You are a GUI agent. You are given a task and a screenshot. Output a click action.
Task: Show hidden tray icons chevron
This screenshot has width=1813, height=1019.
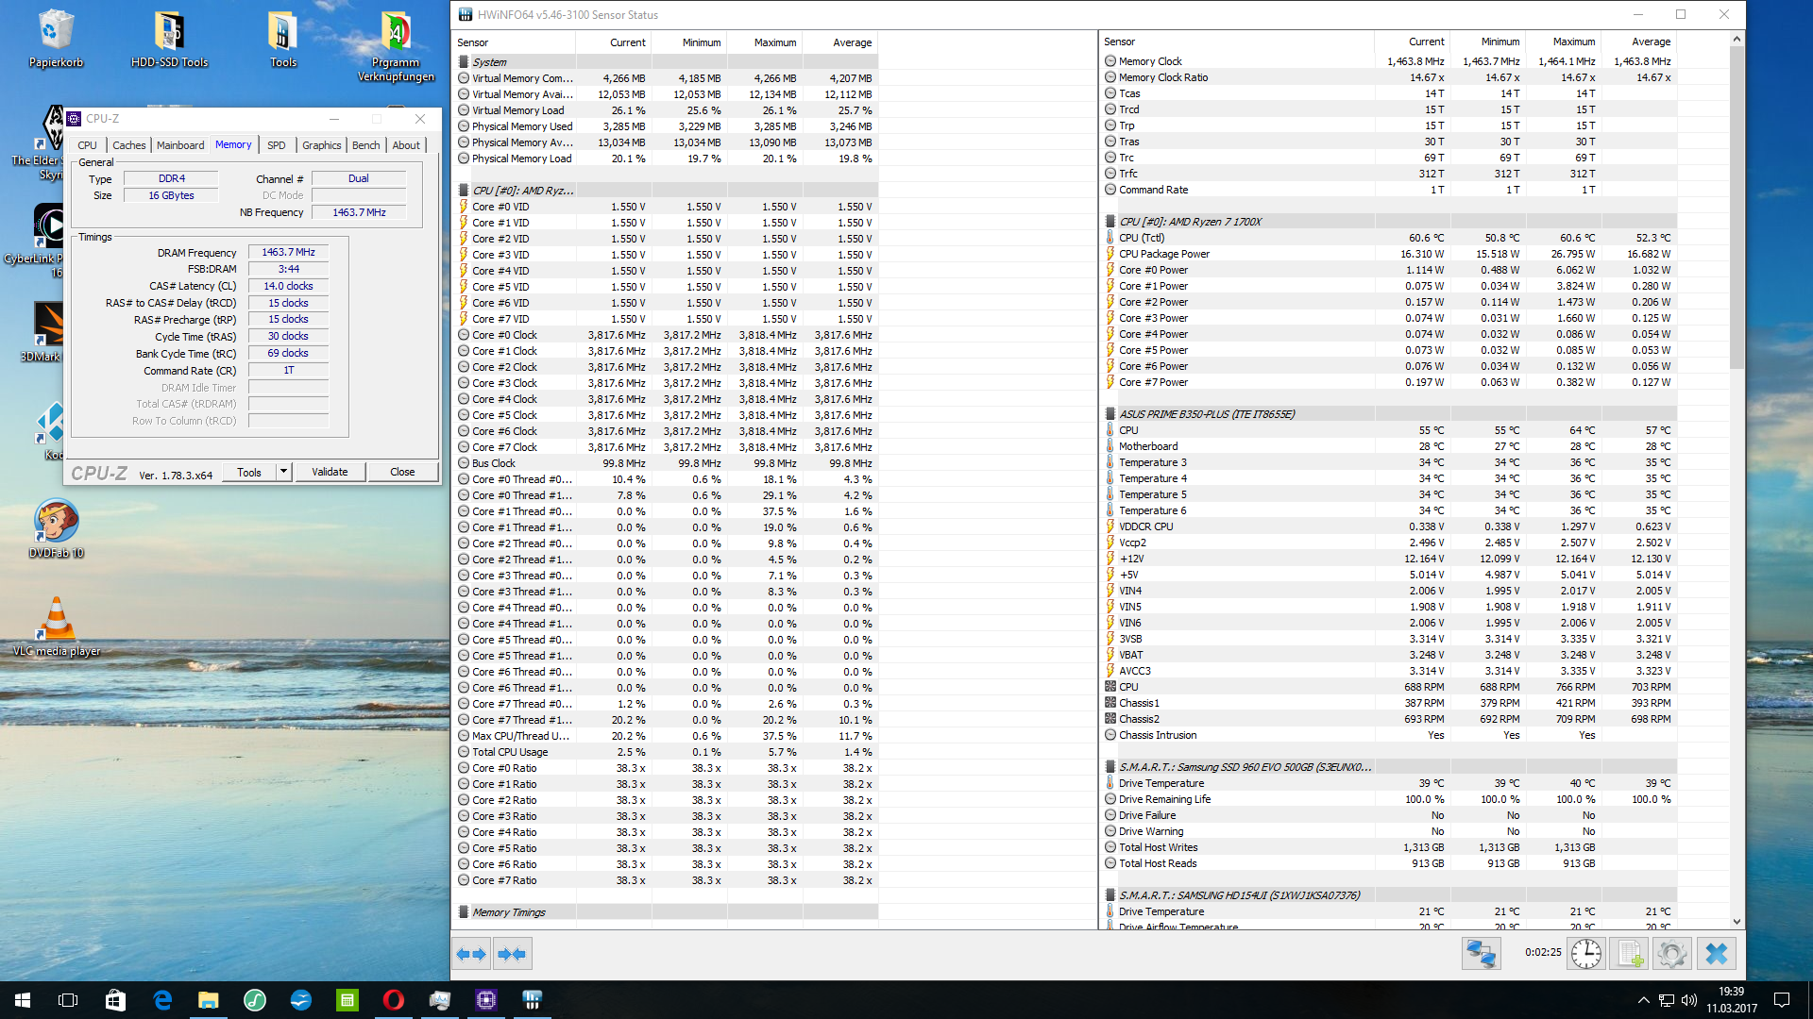1643,1000
